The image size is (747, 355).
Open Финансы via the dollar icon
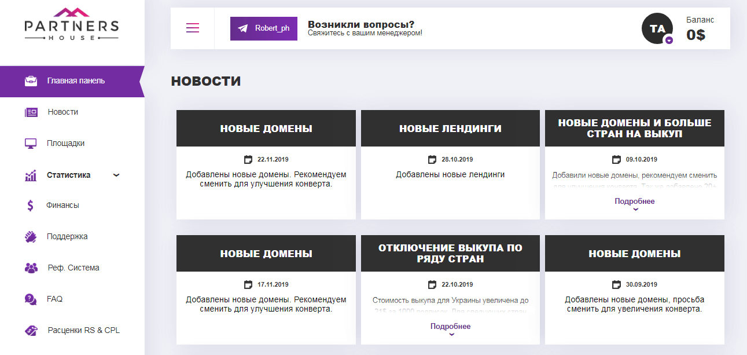coord(31,205)
